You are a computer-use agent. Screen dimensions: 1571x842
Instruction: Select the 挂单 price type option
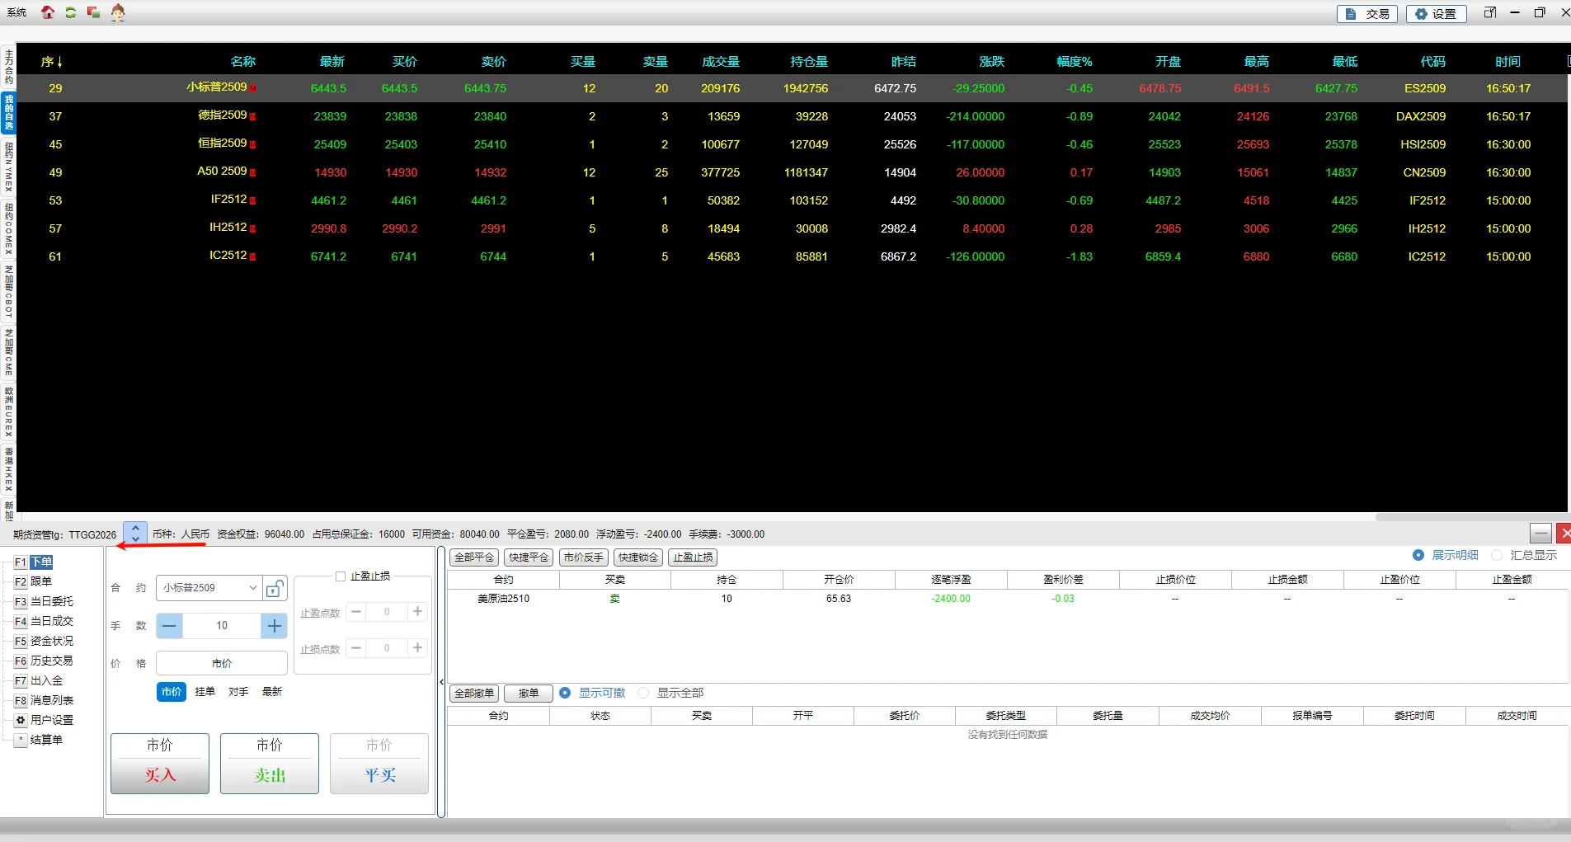205,692
